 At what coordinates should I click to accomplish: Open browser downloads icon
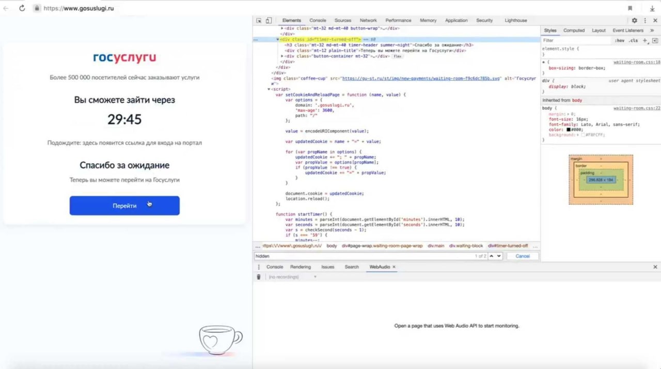pos(652,8)
